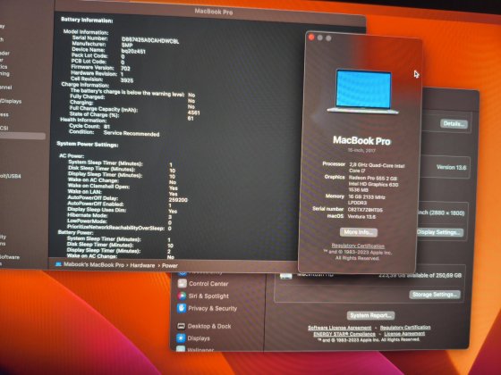
Task: Click the Cycle Count row
Action: pos(89,126)
